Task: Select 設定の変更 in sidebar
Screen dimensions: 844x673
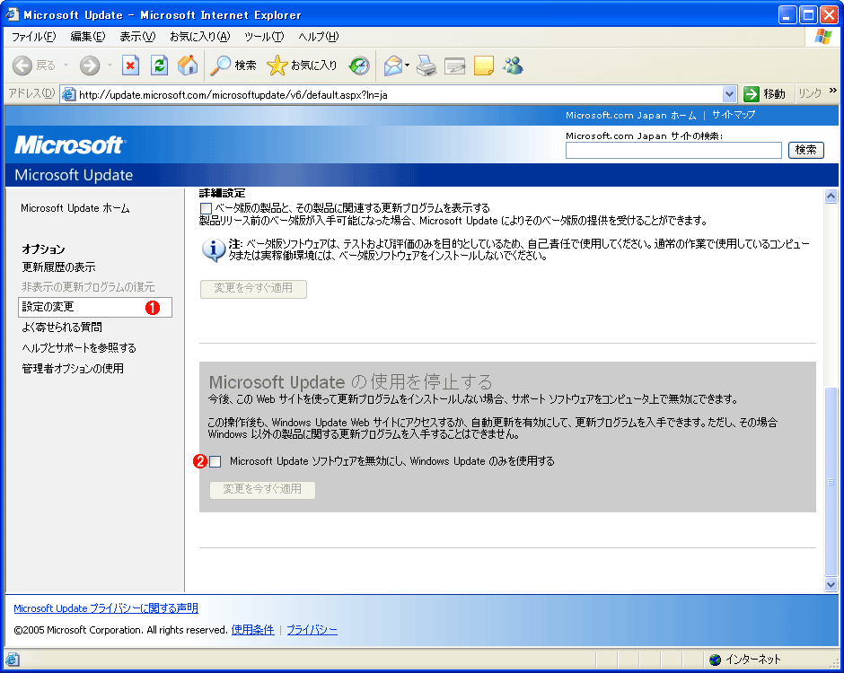Action: pyautogui.click(x=95, y=307)
